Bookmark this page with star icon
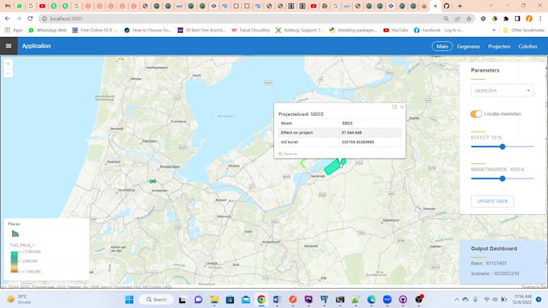 [x=469, y=18]
